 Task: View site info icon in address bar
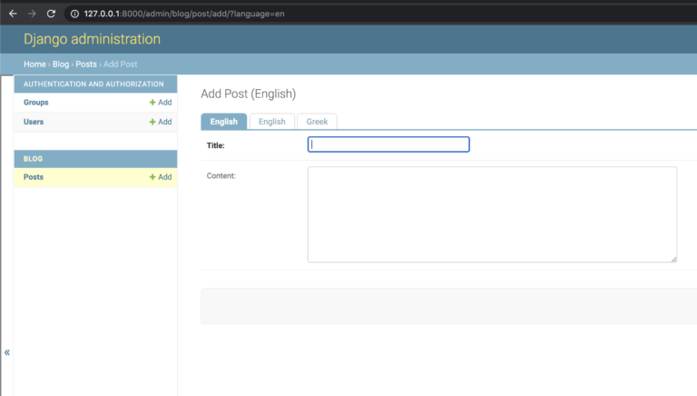pos(74,14)
